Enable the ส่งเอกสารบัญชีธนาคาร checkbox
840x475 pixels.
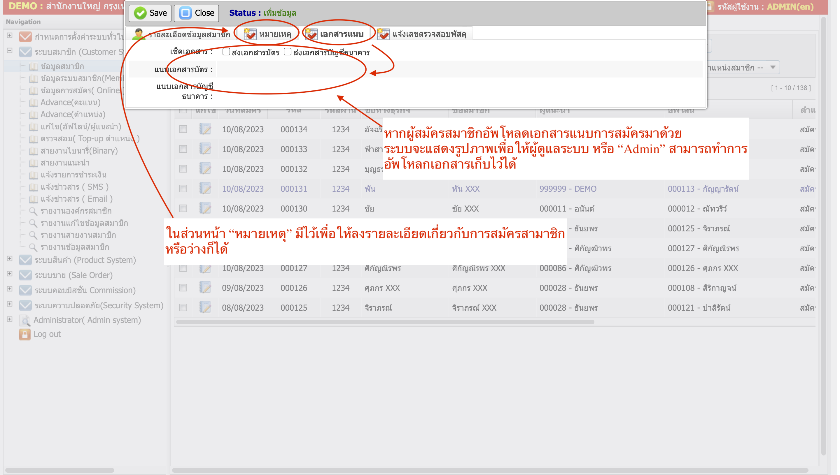pos(288,52)
